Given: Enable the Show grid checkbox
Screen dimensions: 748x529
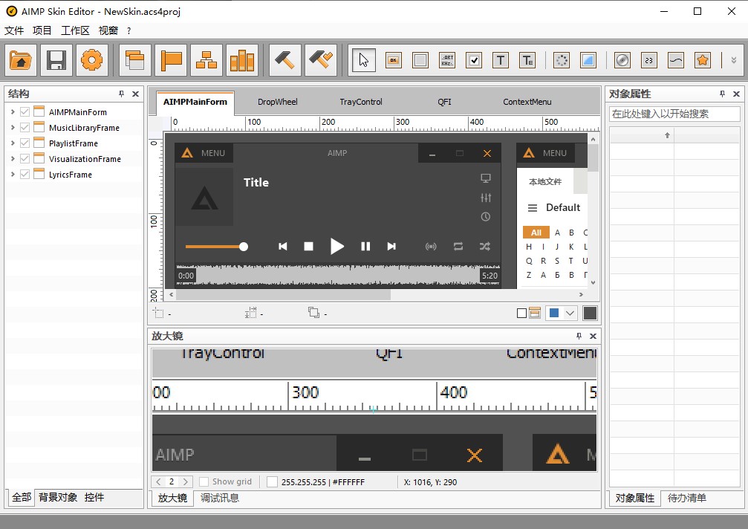Looking at the screenshot, I should pyautogui.click(x=204, y=482).
